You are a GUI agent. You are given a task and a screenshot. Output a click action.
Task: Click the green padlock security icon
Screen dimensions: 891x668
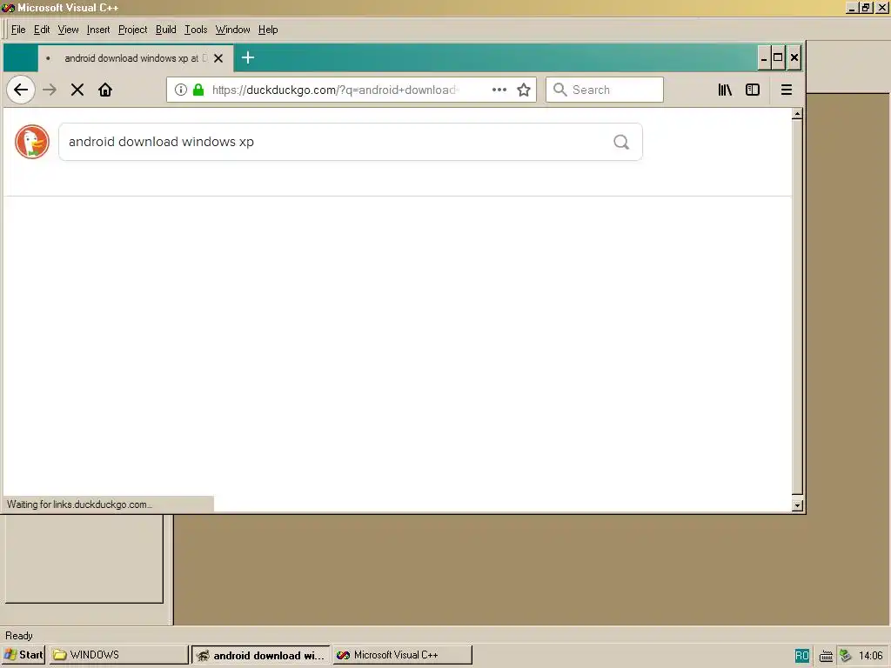198,90
